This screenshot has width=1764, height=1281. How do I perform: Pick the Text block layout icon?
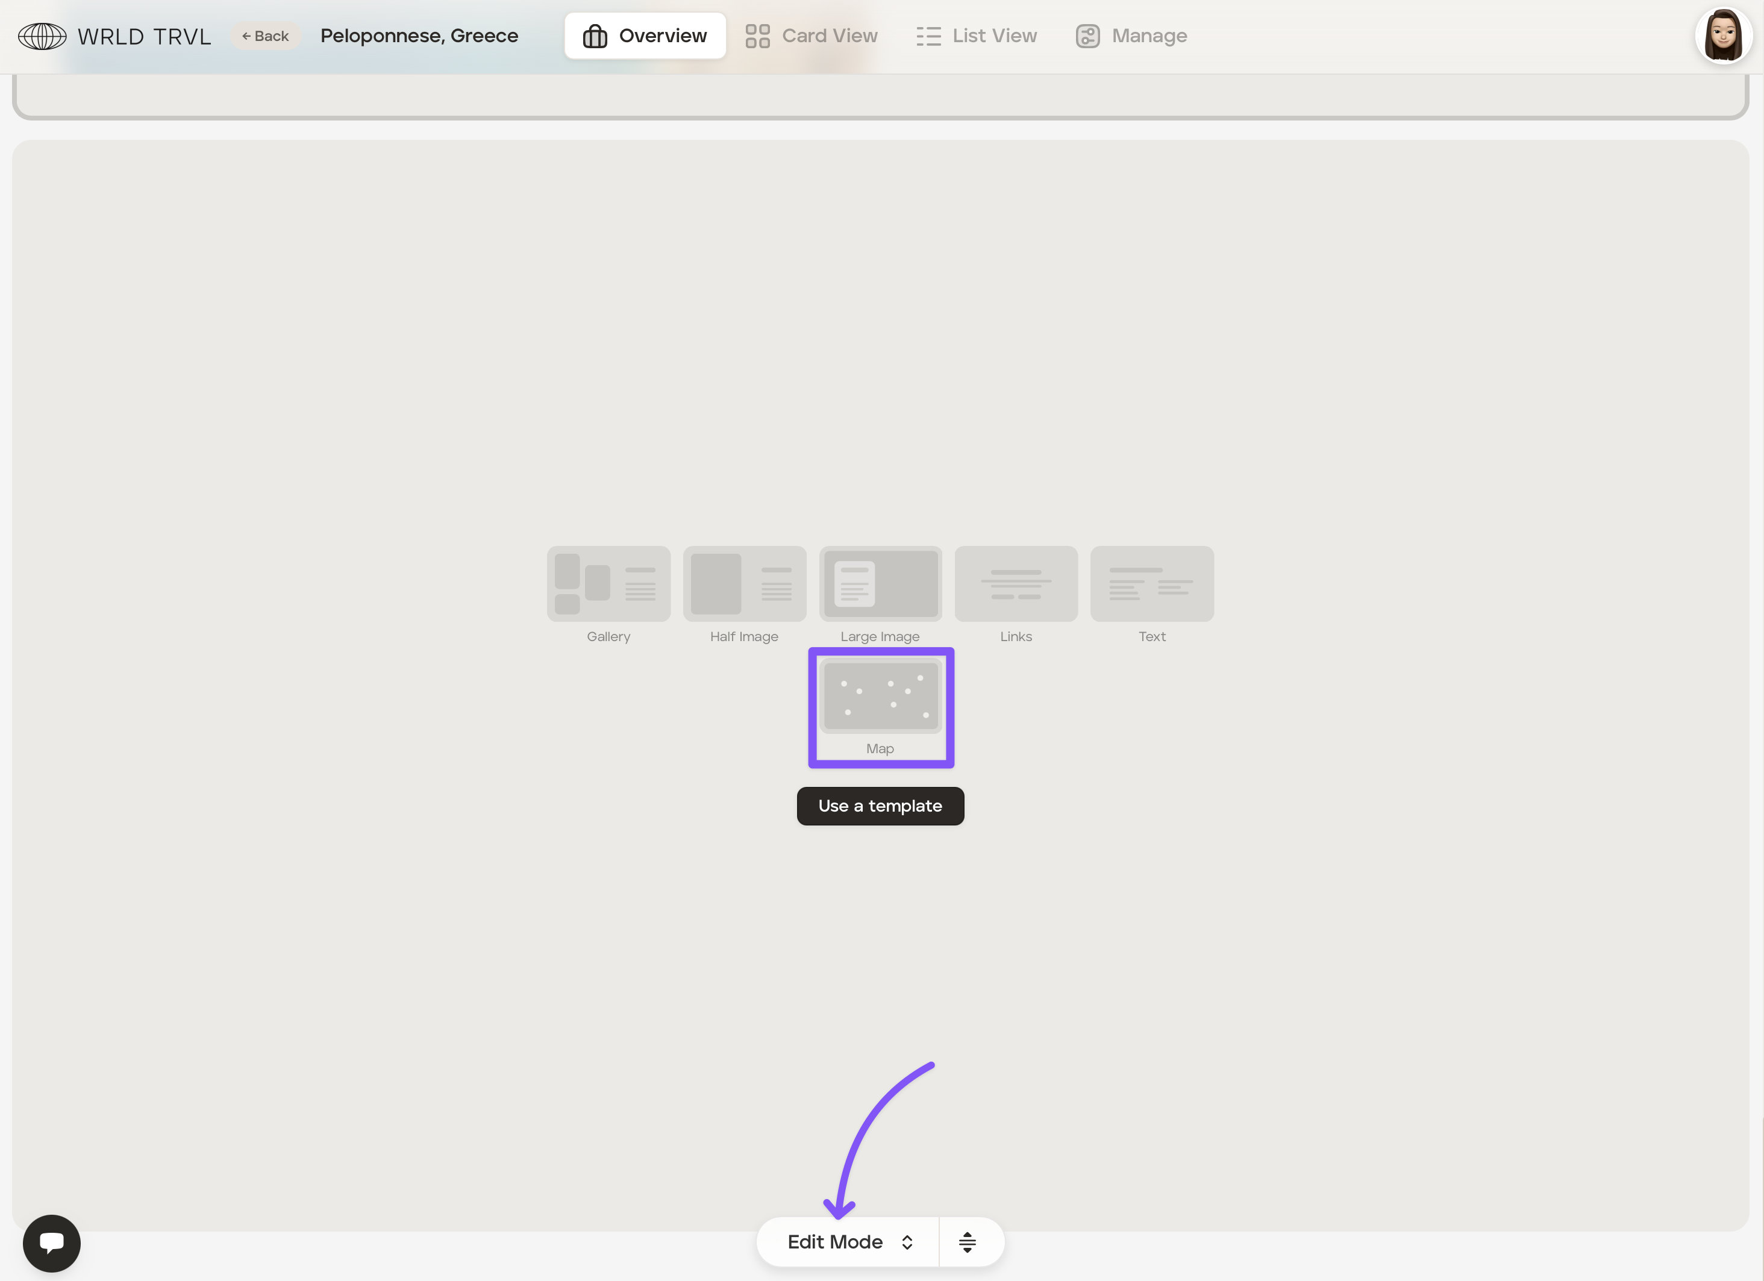[1151, 583]
